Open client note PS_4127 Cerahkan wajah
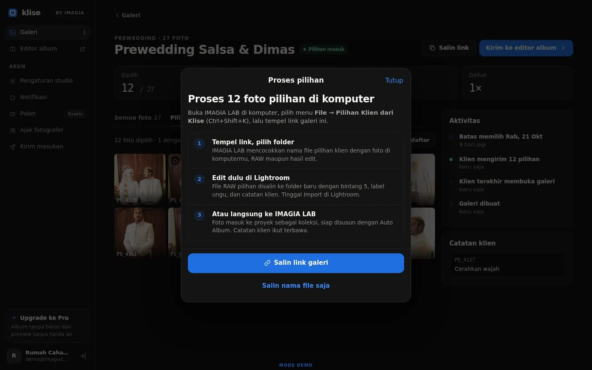The width and height of the screenshot is (592, 370). 507,264
